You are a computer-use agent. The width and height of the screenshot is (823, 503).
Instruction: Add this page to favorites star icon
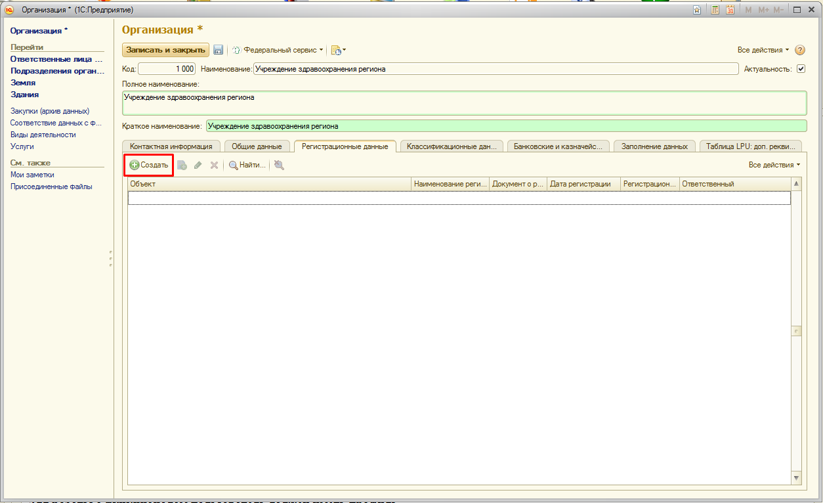tap(696, 10)
